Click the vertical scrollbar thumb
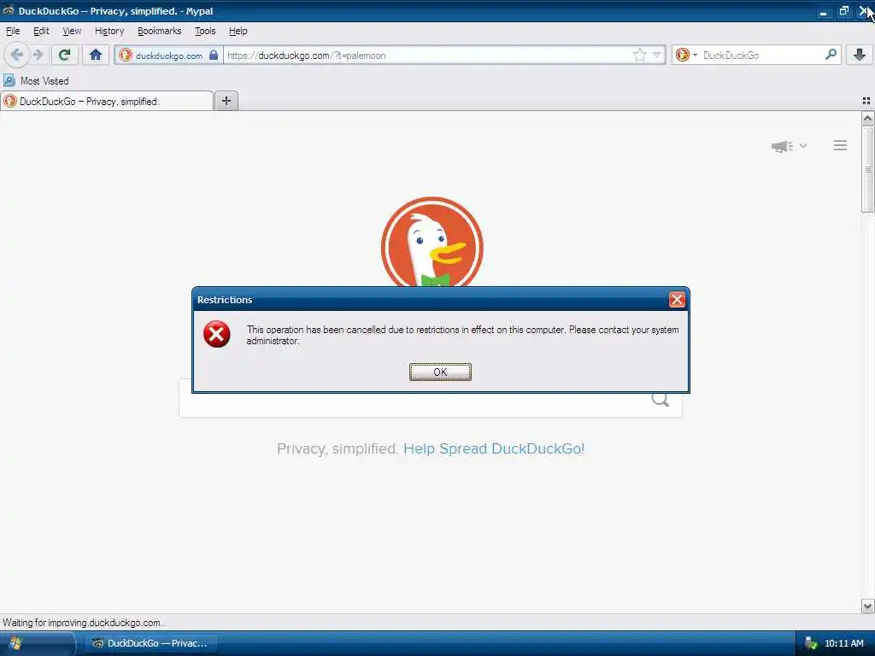Screen dimensions: 875x656 click(867, 169)
